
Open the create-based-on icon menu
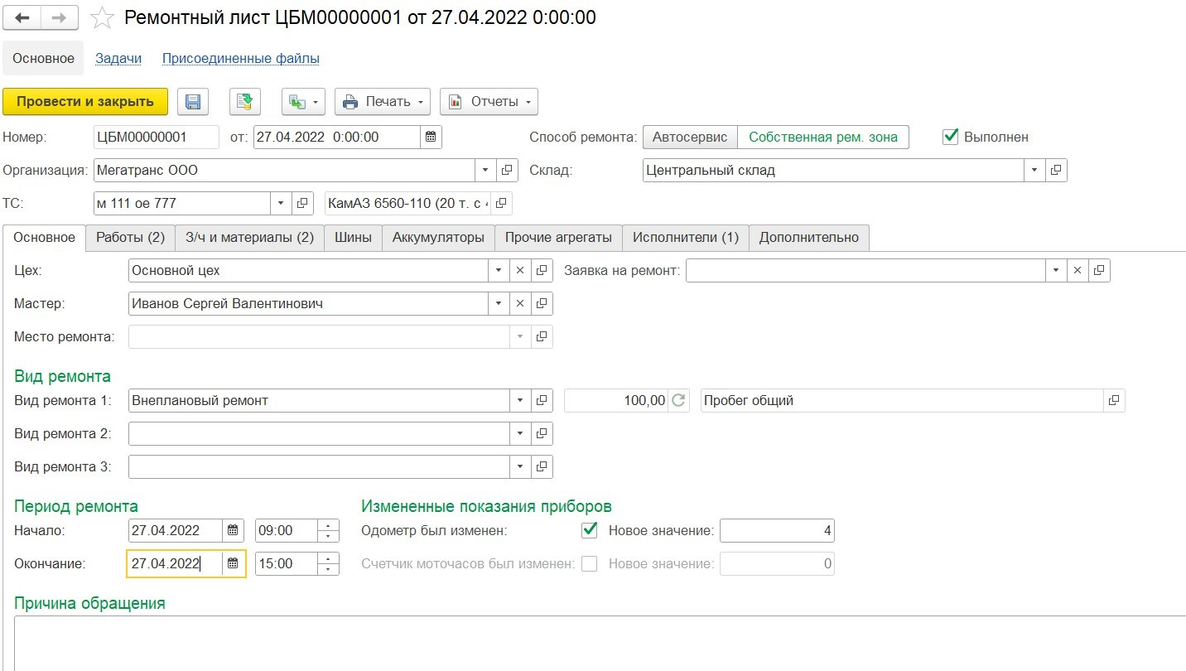pyautogui.click(x=303, y=102)
